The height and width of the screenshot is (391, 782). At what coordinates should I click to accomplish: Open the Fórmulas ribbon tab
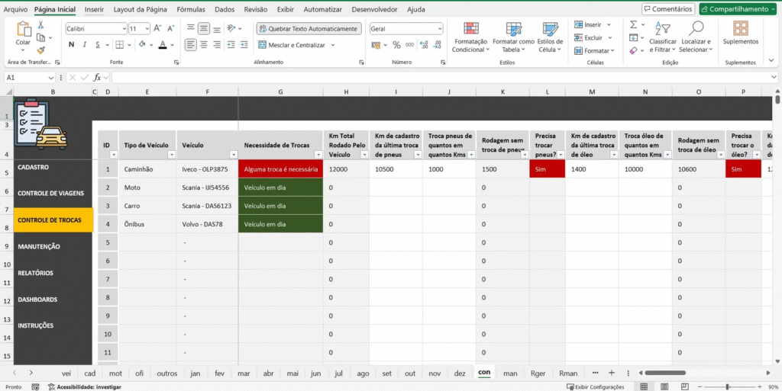190,10
